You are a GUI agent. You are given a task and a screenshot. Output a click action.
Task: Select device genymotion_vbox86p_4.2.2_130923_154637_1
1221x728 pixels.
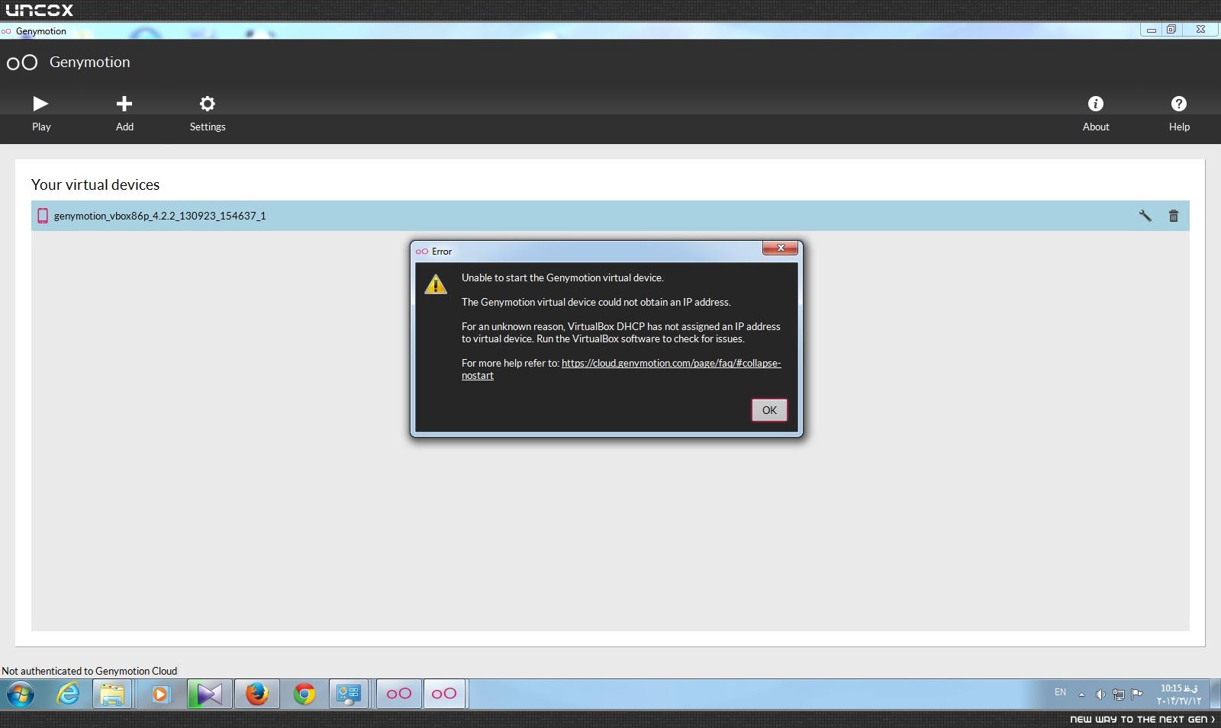tap(610, 216)
